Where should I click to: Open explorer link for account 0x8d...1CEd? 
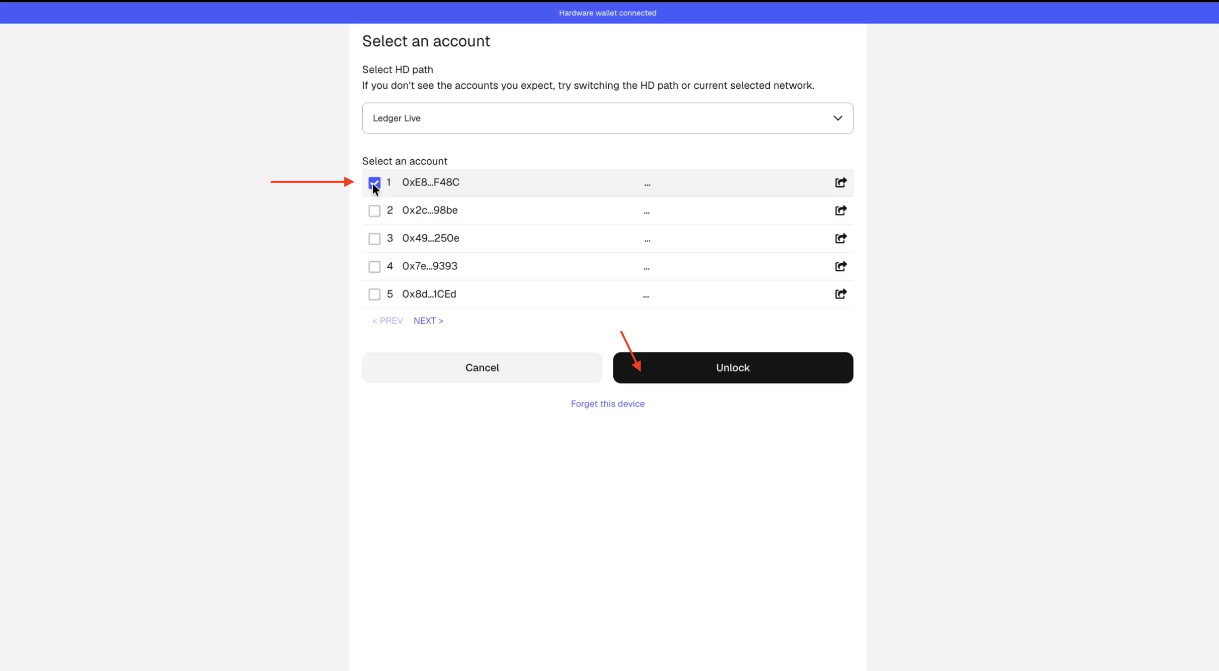click(840, 294)
